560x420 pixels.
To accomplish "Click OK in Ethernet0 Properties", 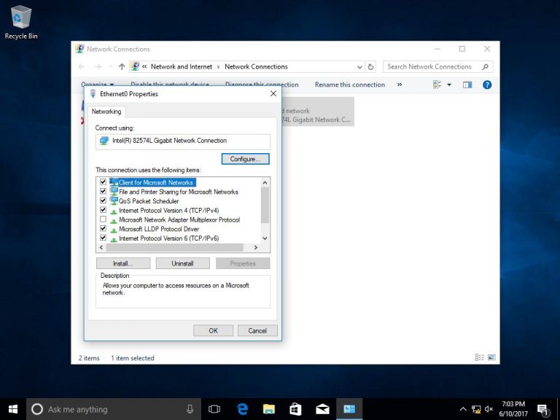I will 213,331.
